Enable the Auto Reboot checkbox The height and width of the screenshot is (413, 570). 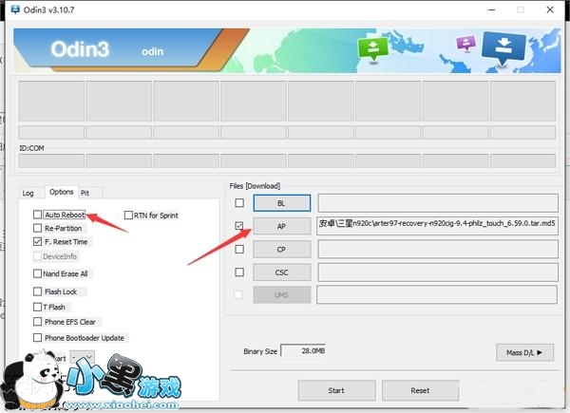(x=37, y=215)
